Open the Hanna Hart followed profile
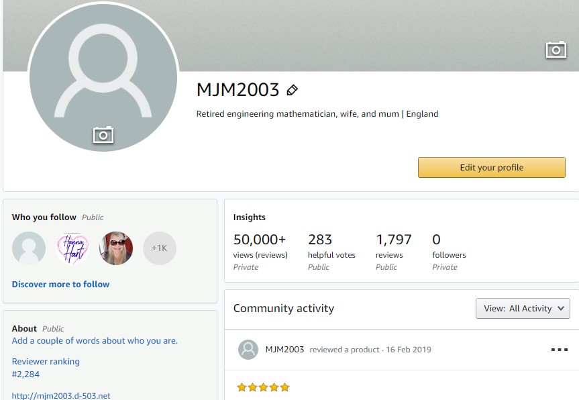This screenshot has width=579, height=400. click(72, 248)
